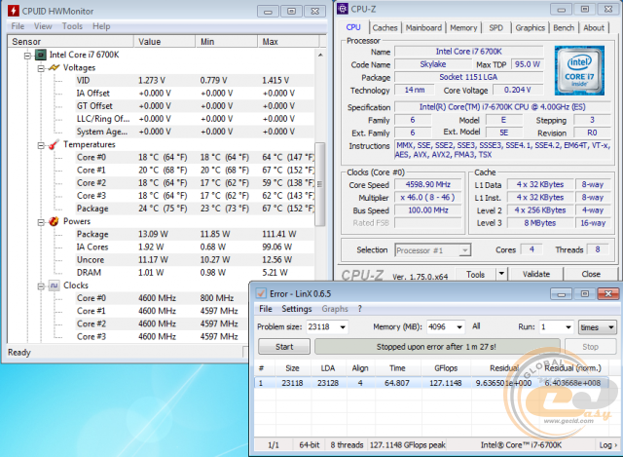
Task: Click the Tools button in CPU-Z
Action: (476, 274)
